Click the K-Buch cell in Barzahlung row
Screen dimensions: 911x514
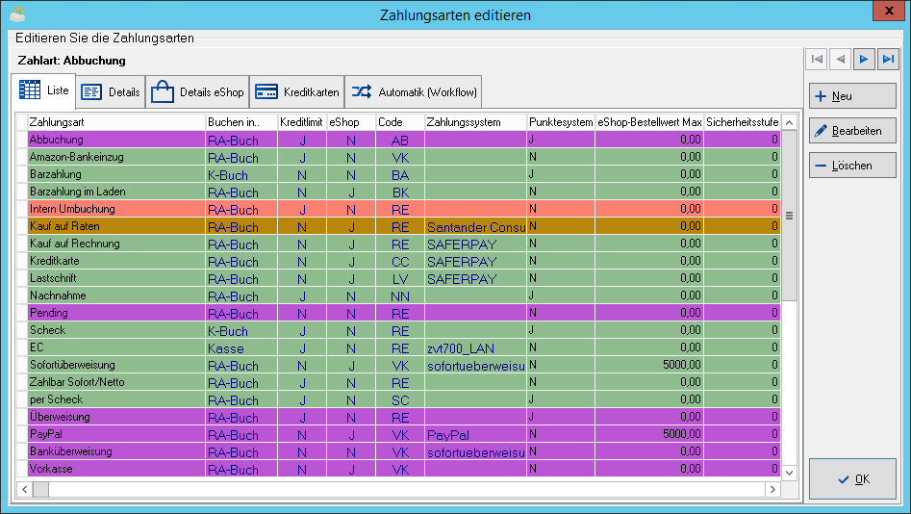pyautogui.click(x=241, y=175)
